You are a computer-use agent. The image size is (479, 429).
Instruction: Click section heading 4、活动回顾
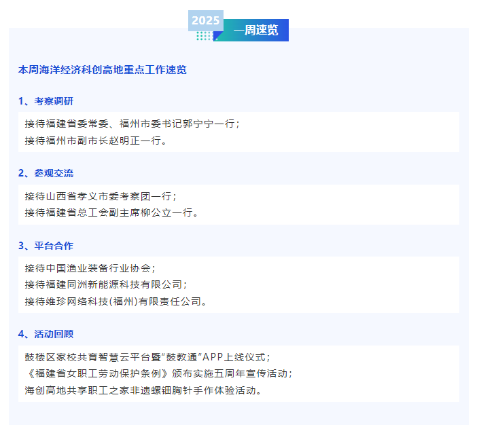[x=46, y=334]
